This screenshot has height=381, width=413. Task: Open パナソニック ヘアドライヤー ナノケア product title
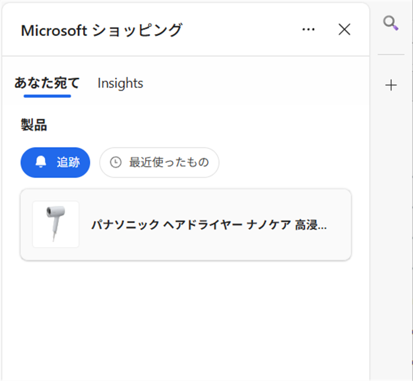(x=209, y=225)
